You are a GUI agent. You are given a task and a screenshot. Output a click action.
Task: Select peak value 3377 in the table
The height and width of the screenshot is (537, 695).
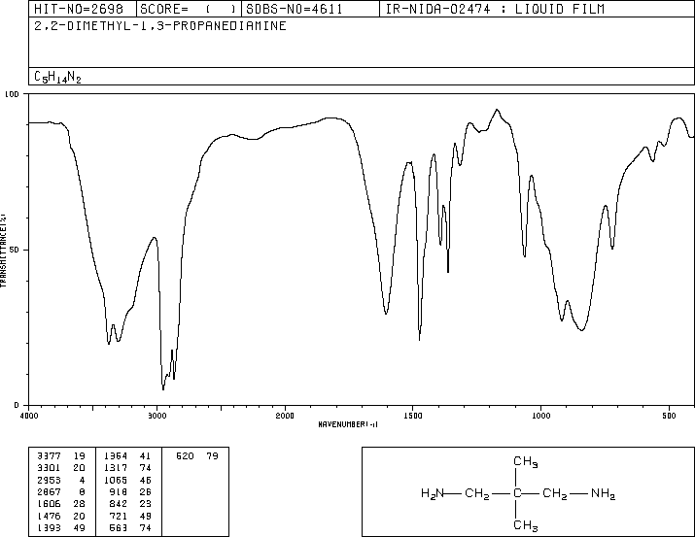pyautogui.click(x=49, y=456)
